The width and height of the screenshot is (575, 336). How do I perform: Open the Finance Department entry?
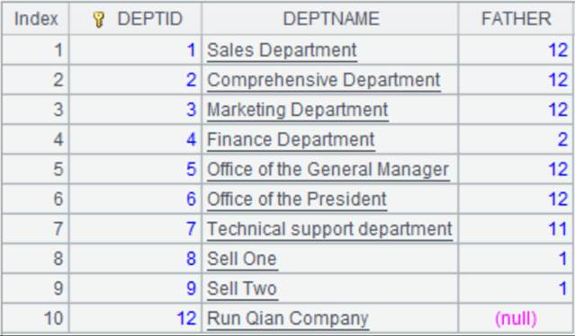pyautogui.click(x=291, y=139)
